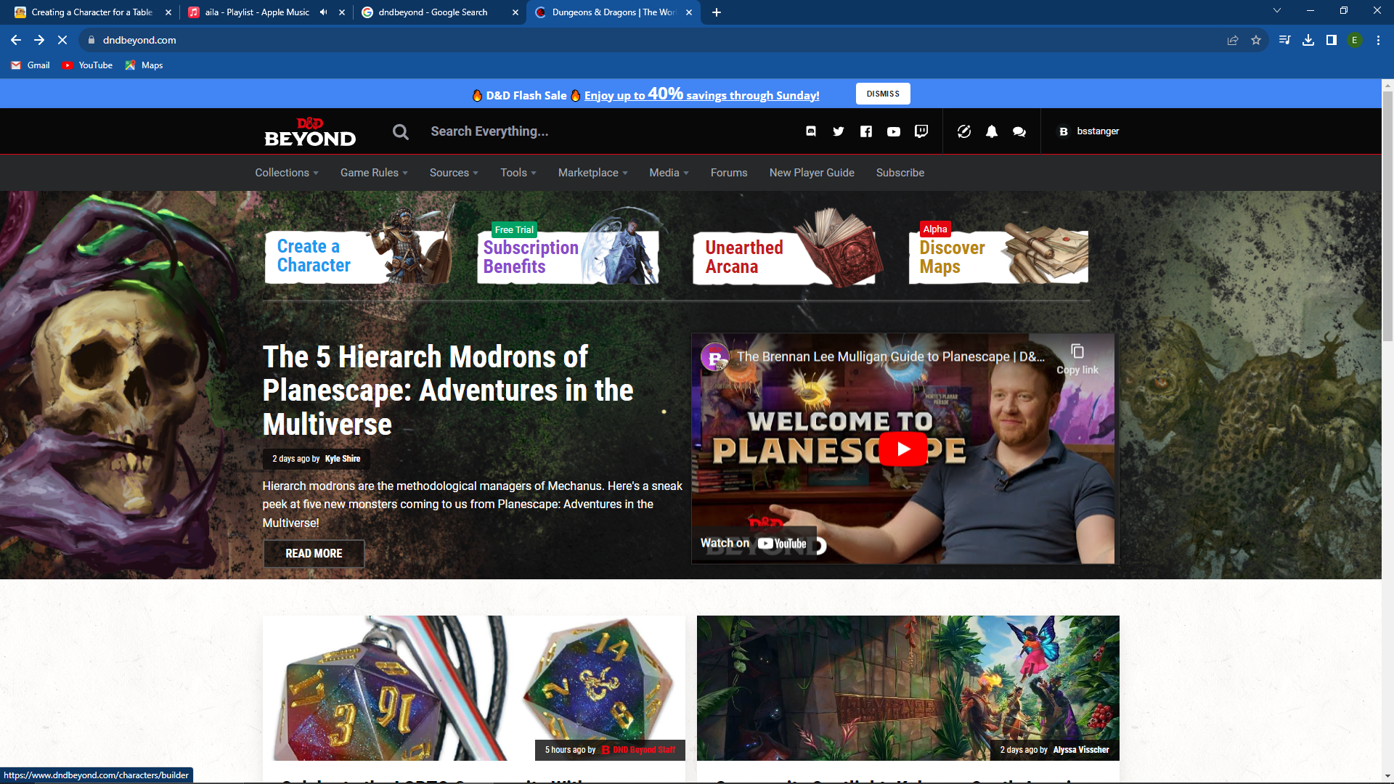Click Copy link icon on video

(x=1077, y=359)
